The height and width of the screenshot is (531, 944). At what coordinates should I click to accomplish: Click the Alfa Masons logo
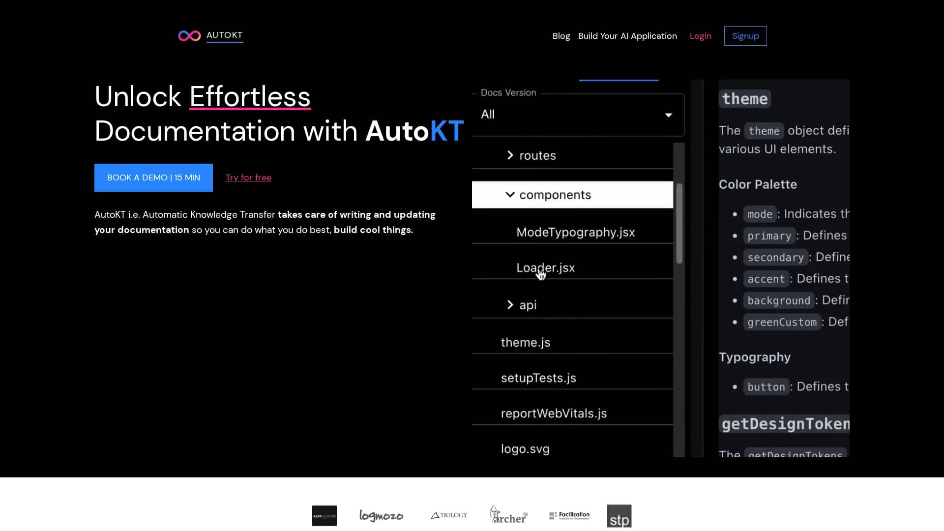(x=324, y=516)
